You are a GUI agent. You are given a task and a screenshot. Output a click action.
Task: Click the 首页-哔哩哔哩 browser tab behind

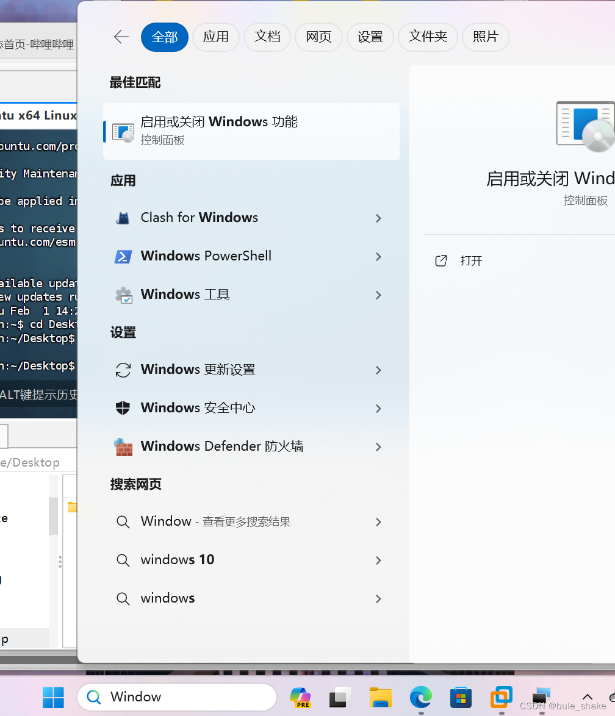[x=37, y=45]
